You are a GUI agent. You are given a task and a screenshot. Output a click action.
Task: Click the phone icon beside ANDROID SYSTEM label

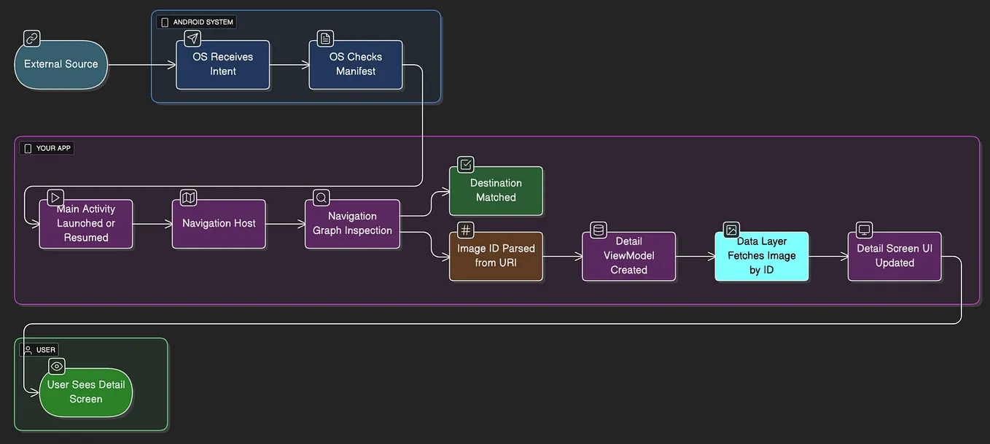164,21
